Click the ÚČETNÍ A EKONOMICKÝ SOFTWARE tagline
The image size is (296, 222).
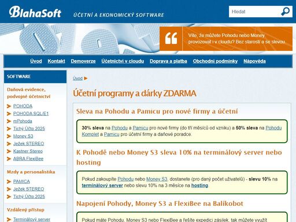pos(119,15)
